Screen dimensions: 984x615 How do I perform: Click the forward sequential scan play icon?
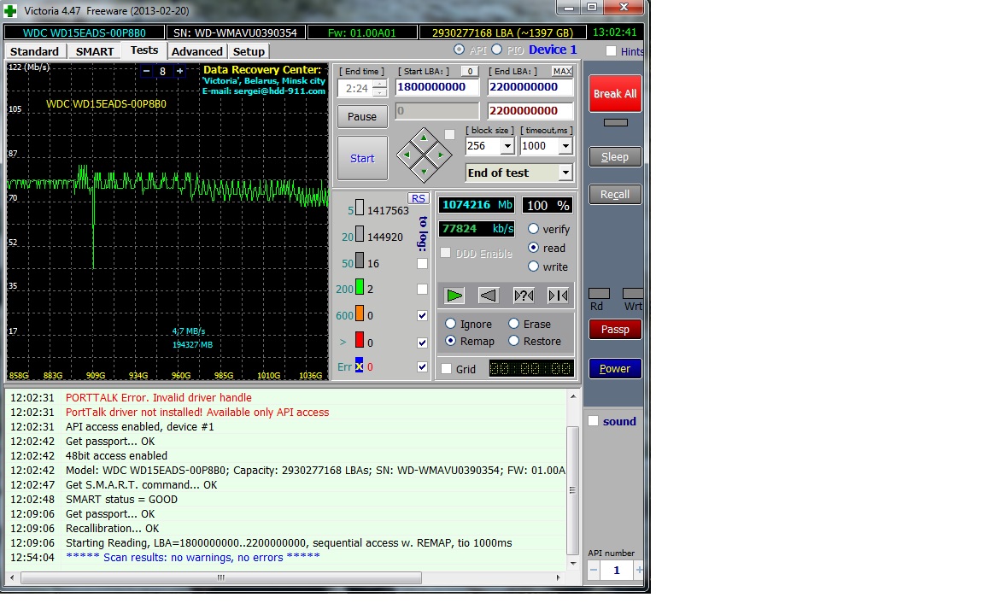tap(454, 296)
